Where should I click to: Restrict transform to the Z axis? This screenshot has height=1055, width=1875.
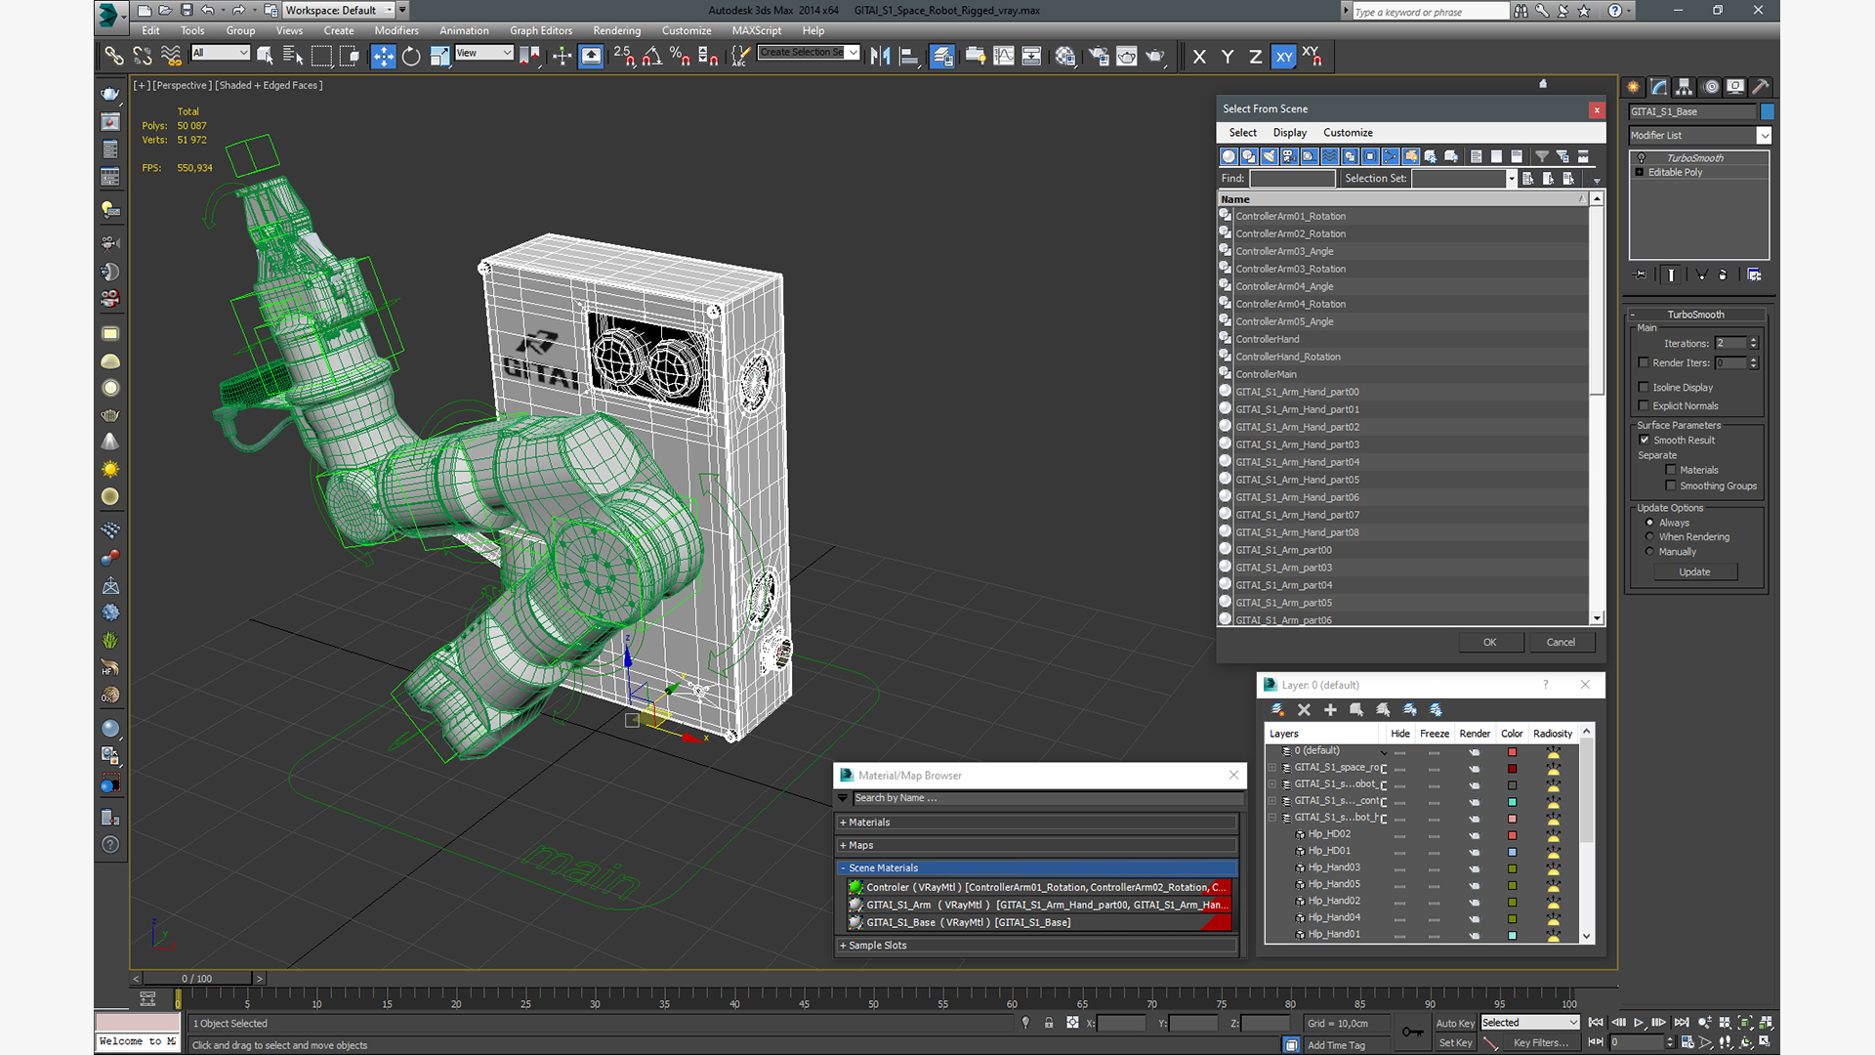1255,57
